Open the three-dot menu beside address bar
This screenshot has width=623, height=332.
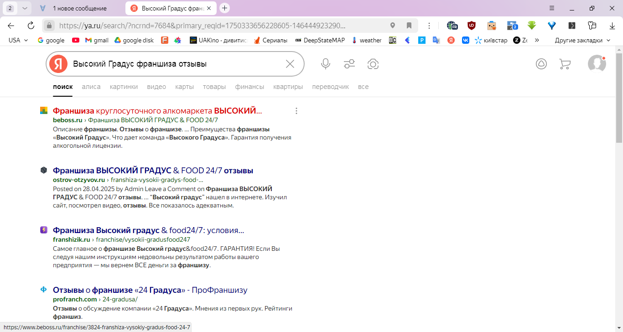tap(429, 26)
